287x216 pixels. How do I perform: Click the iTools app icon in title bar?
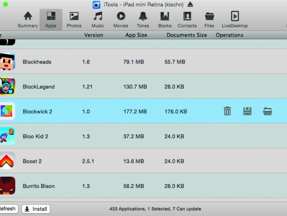tap(97, 5)
